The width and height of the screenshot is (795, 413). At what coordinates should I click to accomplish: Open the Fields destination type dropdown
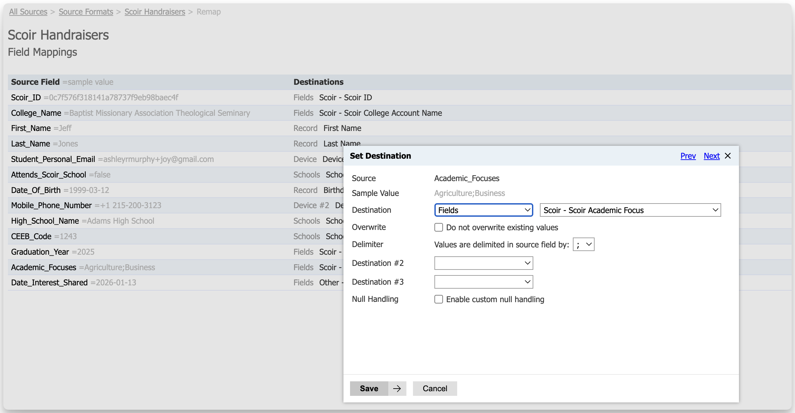pyautogui.click(x=484, y=210)
